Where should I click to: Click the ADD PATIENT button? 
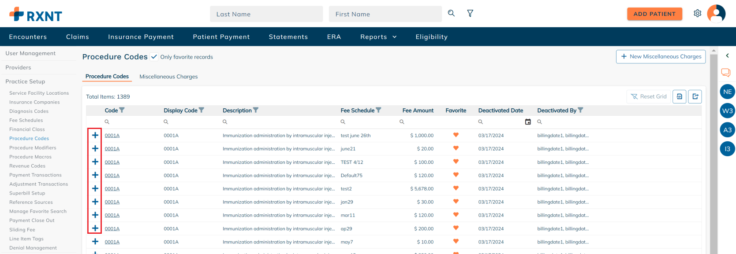point(654,14)
